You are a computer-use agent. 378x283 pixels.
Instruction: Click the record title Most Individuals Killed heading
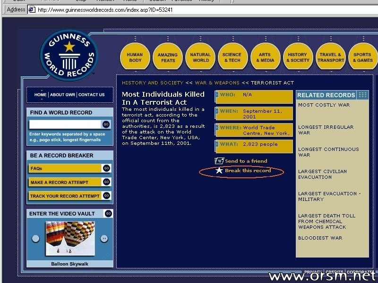(x=163, y=98)
